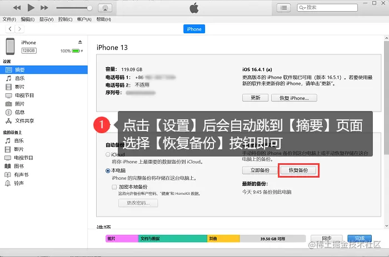Click the volume slider knob

click(x=89, y=8)
